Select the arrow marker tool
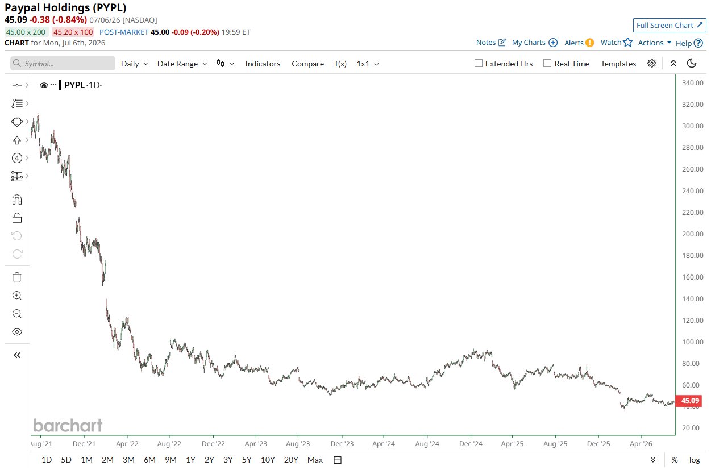 pyautogui.click(x=17, y=140)
